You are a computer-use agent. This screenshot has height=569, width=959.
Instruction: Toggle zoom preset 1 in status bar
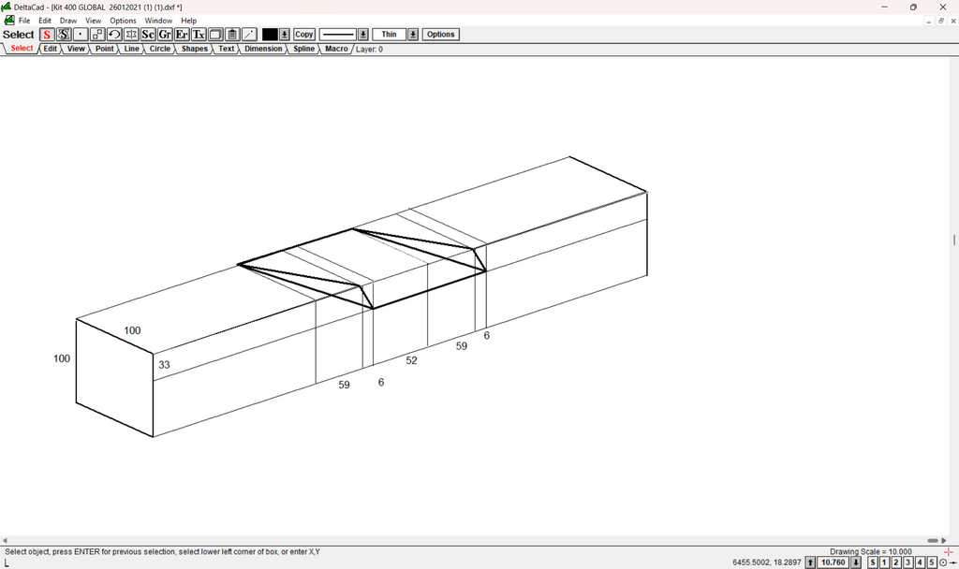885,562
